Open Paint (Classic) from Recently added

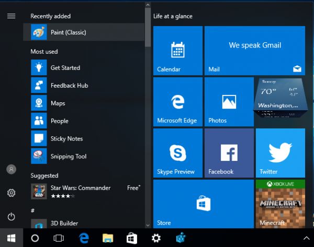[84, 32]
